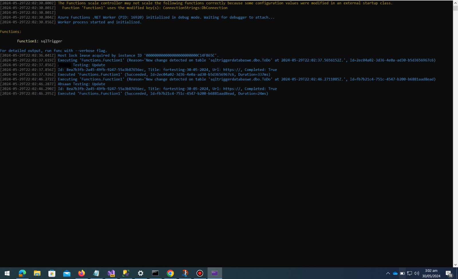
Task: Open Notepad++ from the taskbar
Action: click(x=96, y=273)
